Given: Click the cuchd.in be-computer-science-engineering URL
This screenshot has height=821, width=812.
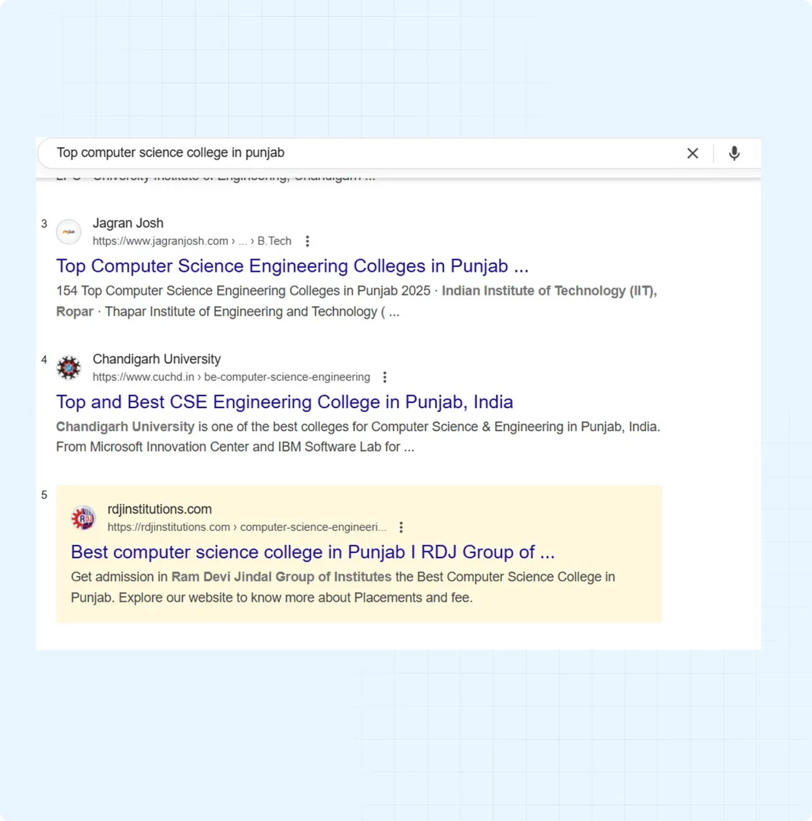Looking at the screenshot, I should click(231, 377).
